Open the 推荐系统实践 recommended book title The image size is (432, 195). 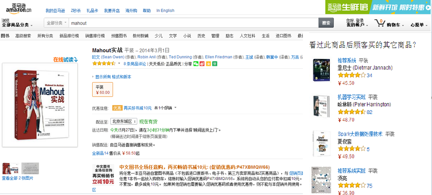tap(351, 171)
